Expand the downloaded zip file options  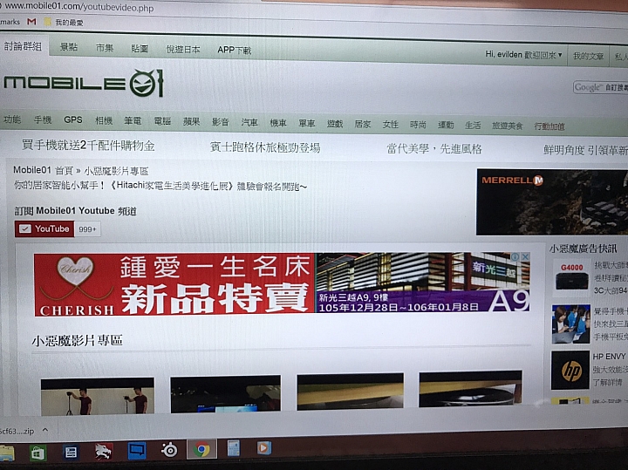click(x=45, y=431)
